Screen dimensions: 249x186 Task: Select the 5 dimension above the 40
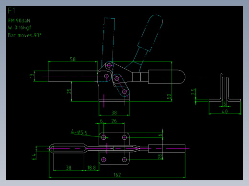(225, 104)
